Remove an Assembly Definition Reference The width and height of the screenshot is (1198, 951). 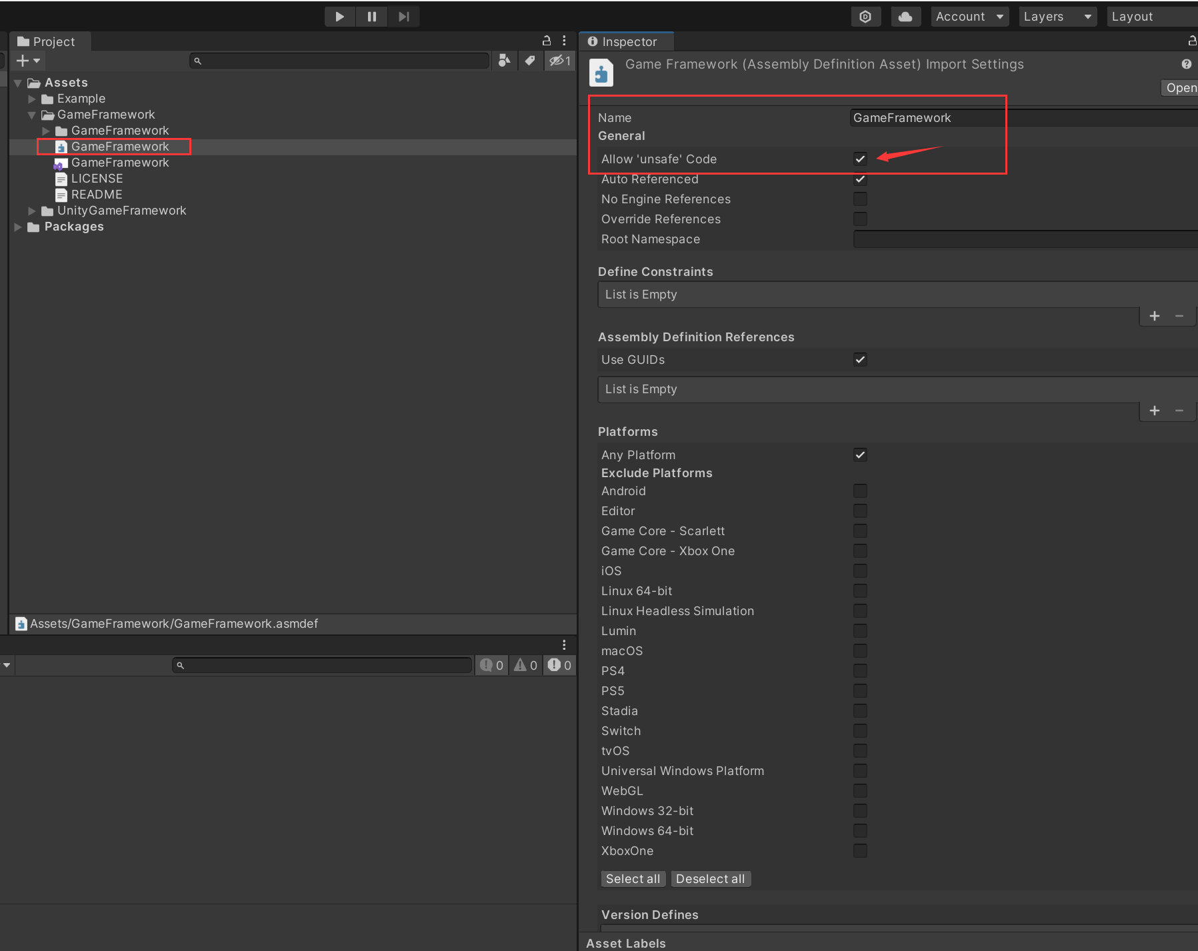pos(1179,411)
